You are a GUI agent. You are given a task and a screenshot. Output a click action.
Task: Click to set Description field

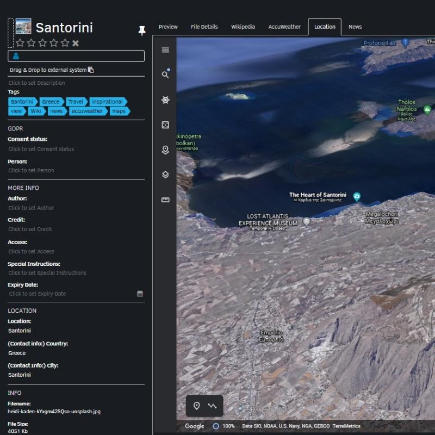[x=36, y=83]
